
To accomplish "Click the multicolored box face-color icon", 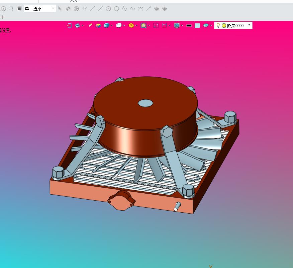I will [98, 25].
